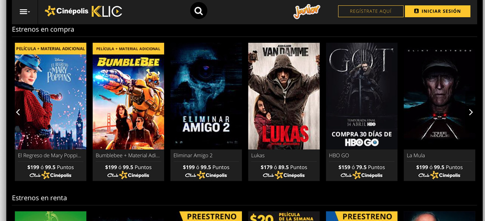This screenshot has width=485, height=221.
Task: Click Club Cinépolis logo under Bumblebee
Action: (x=128, y=175)
